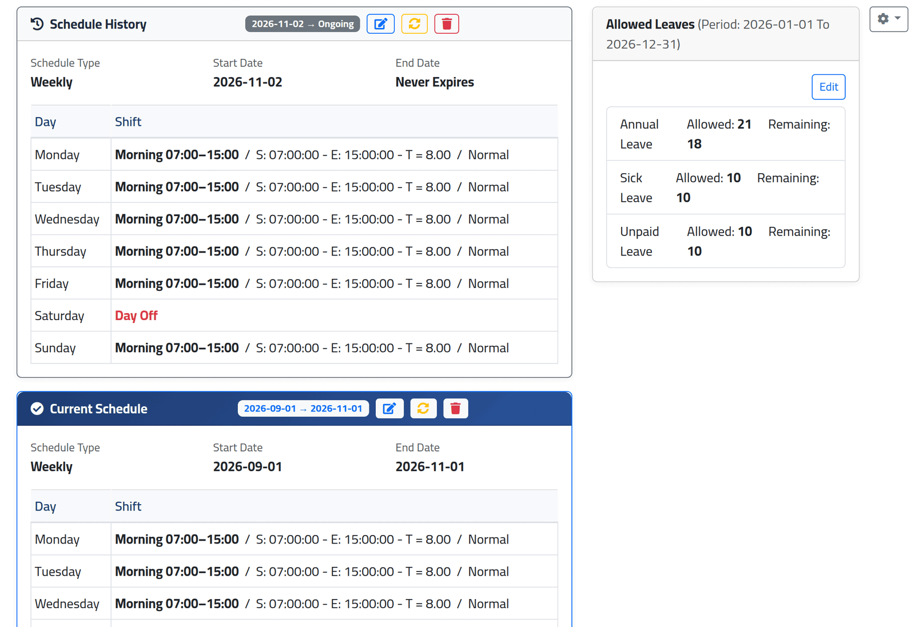Select Thursday row in Schedule History

(x=294, y=251)
